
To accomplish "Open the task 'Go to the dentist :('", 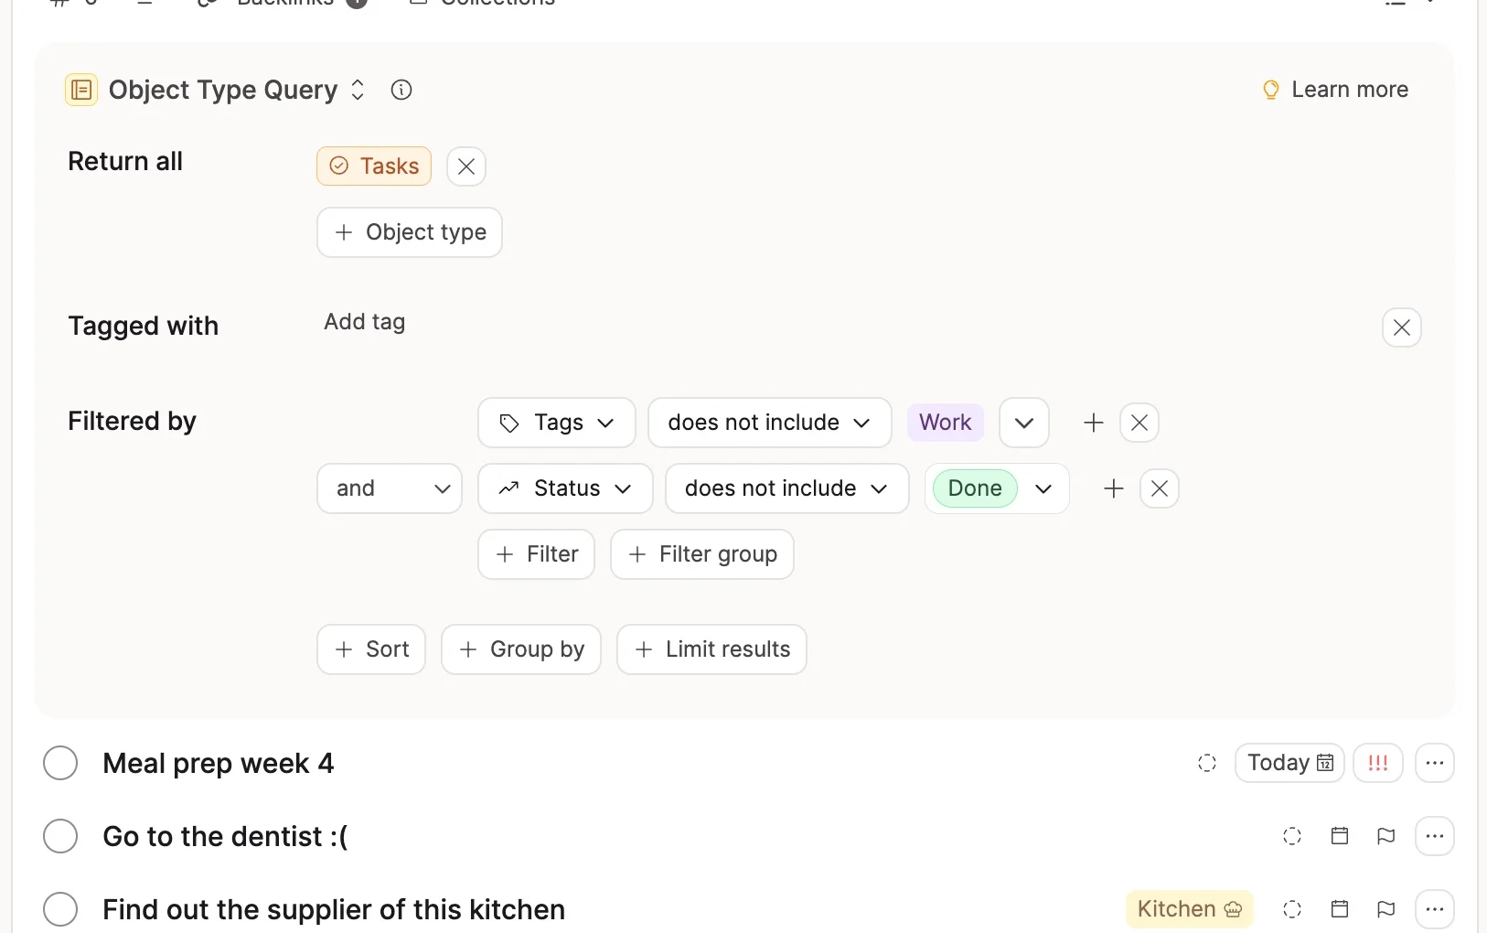I will 225,836.
